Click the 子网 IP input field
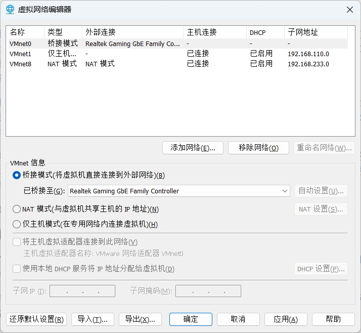The image size is (361, 333). [82, 291]
